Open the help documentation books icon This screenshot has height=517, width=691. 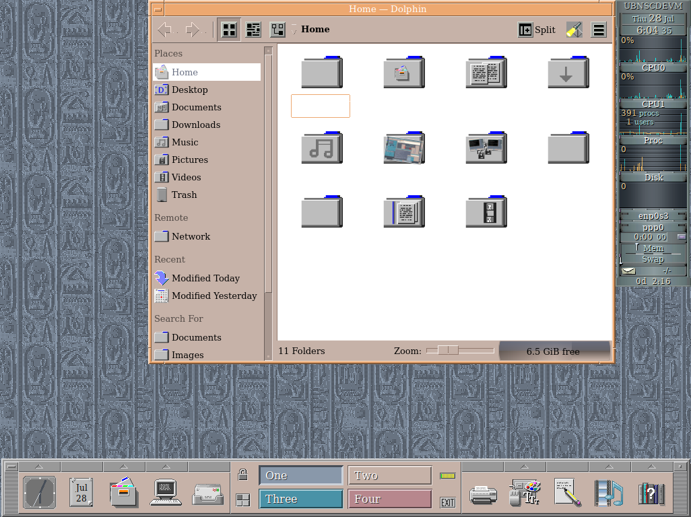(x=650, y=493)
